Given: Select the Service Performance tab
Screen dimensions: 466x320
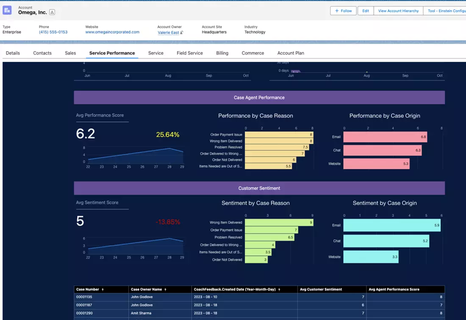Looking at the screenshot, I should point(112,53).
